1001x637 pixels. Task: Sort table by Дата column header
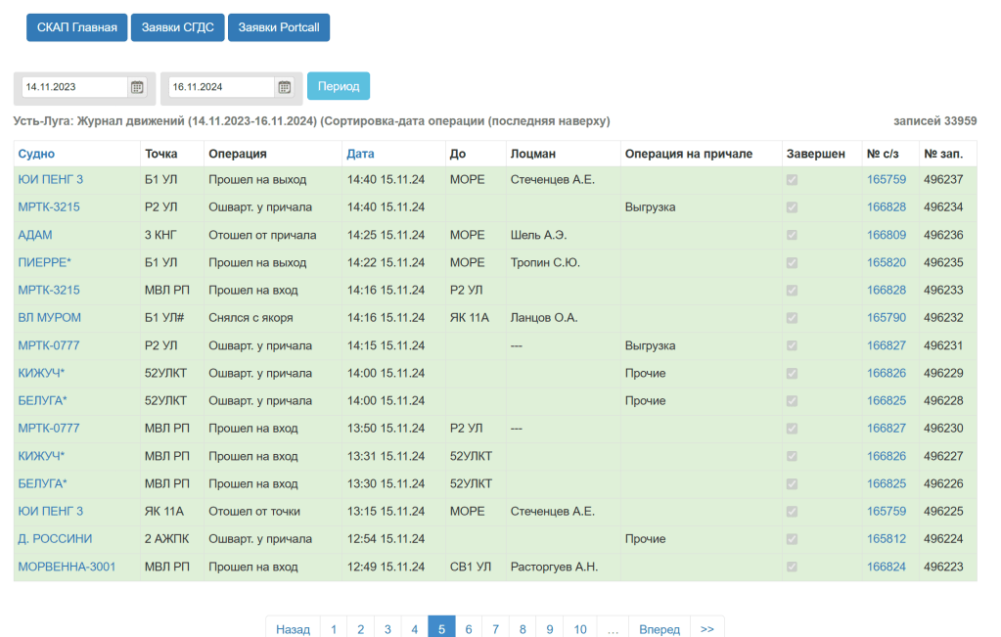[360, 154]
